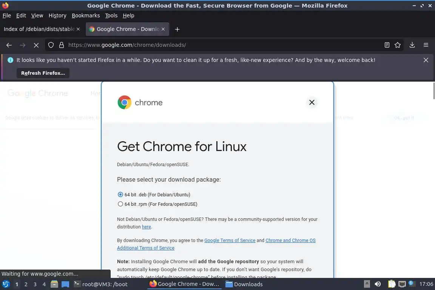Click 'Please select your download package:' text

[x=169, y=179]
